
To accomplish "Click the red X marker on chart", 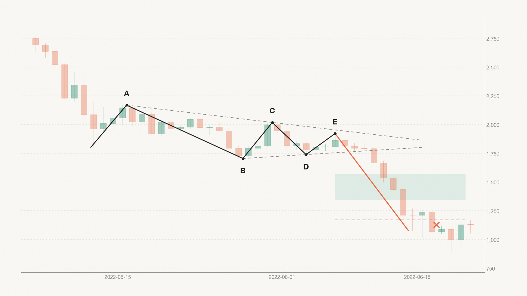I will click(x=437, y=225).
